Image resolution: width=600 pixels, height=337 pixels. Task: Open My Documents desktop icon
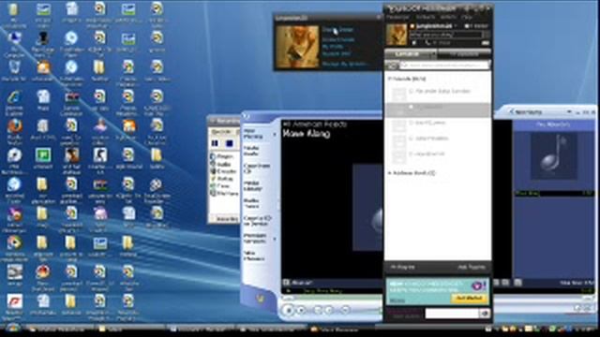(14, 14)
